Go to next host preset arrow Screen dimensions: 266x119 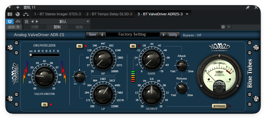point(37,22)
